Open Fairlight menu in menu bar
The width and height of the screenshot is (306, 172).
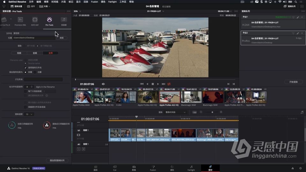[x=113, y=2]
